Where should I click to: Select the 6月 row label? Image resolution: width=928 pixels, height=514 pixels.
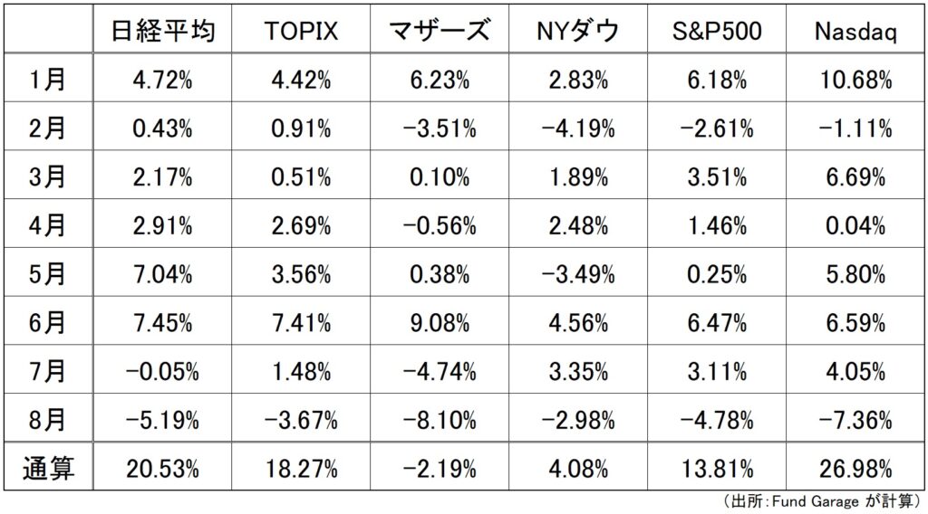47,323
